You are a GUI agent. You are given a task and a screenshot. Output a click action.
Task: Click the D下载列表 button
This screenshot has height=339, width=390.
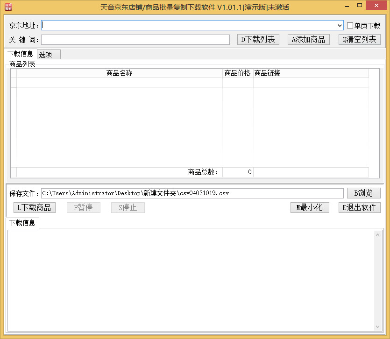(258, 40)
